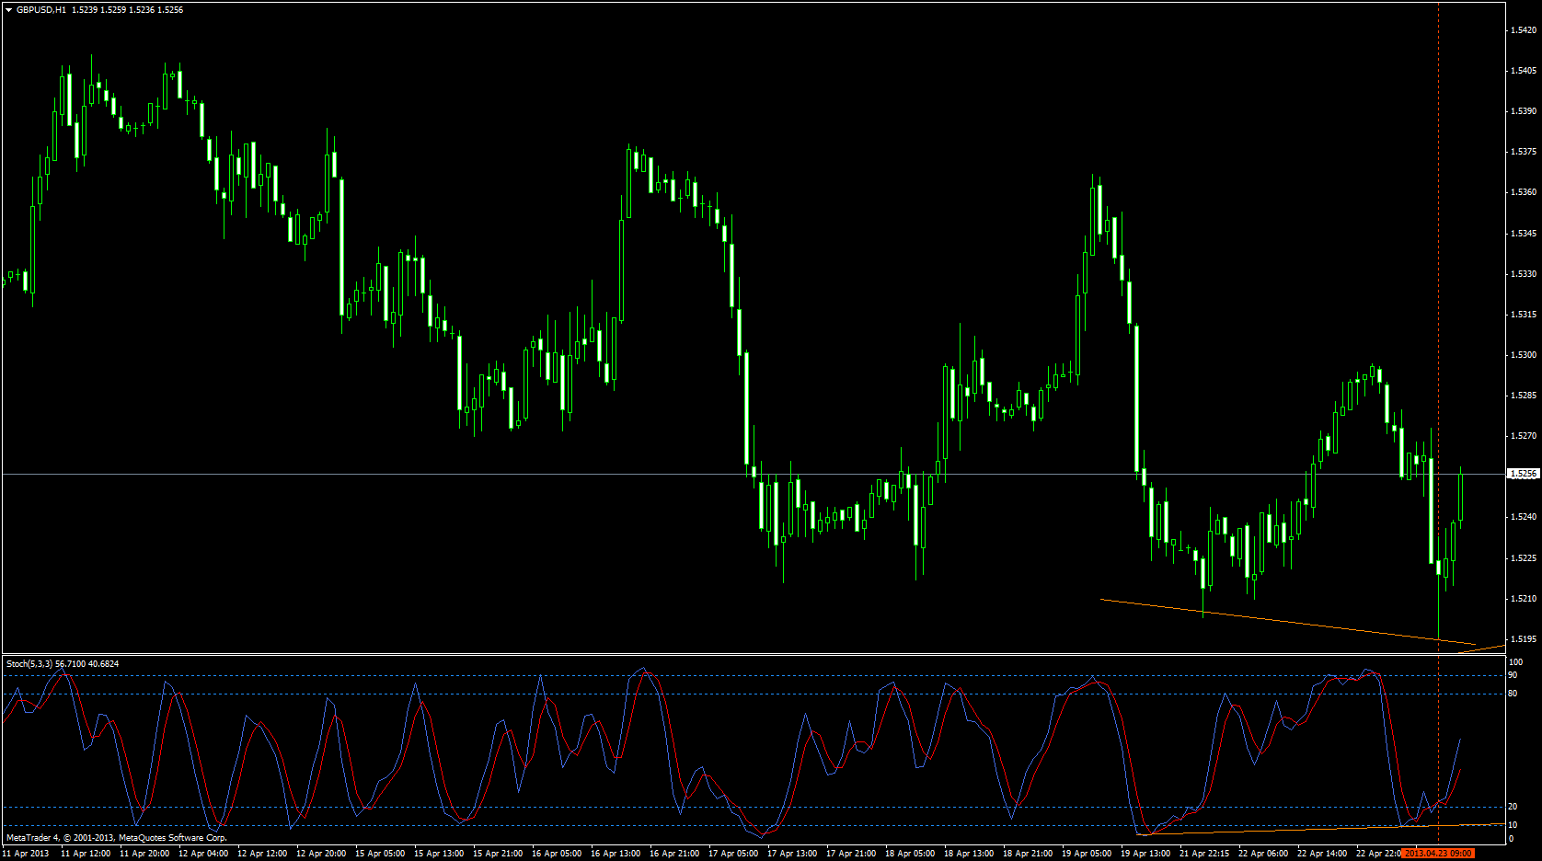Click price scale label 1.5330

pos(1525,274)
